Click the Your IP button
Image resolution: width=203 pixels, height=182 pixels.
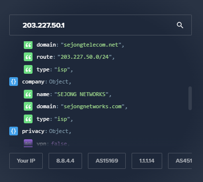pyautogui.click(x=26, y=161)
